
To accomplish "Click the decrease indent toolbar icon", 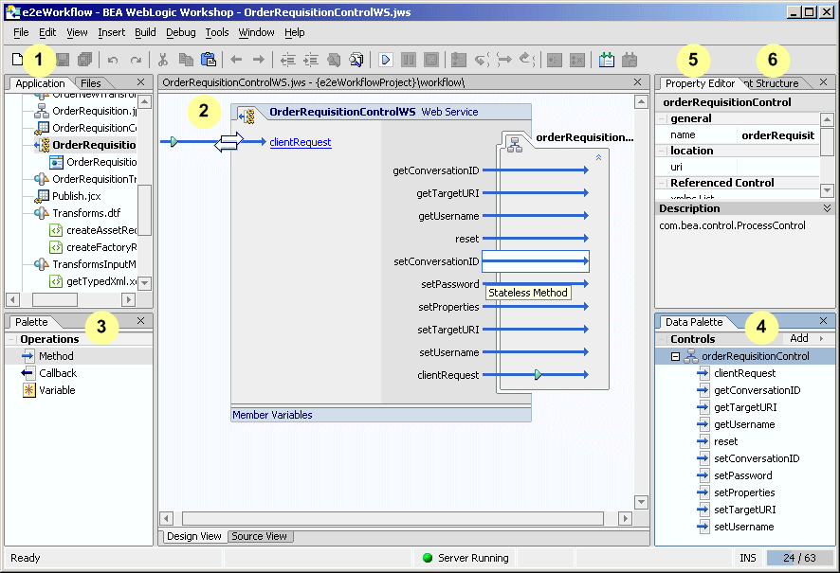I will click(x=287, y=60).
